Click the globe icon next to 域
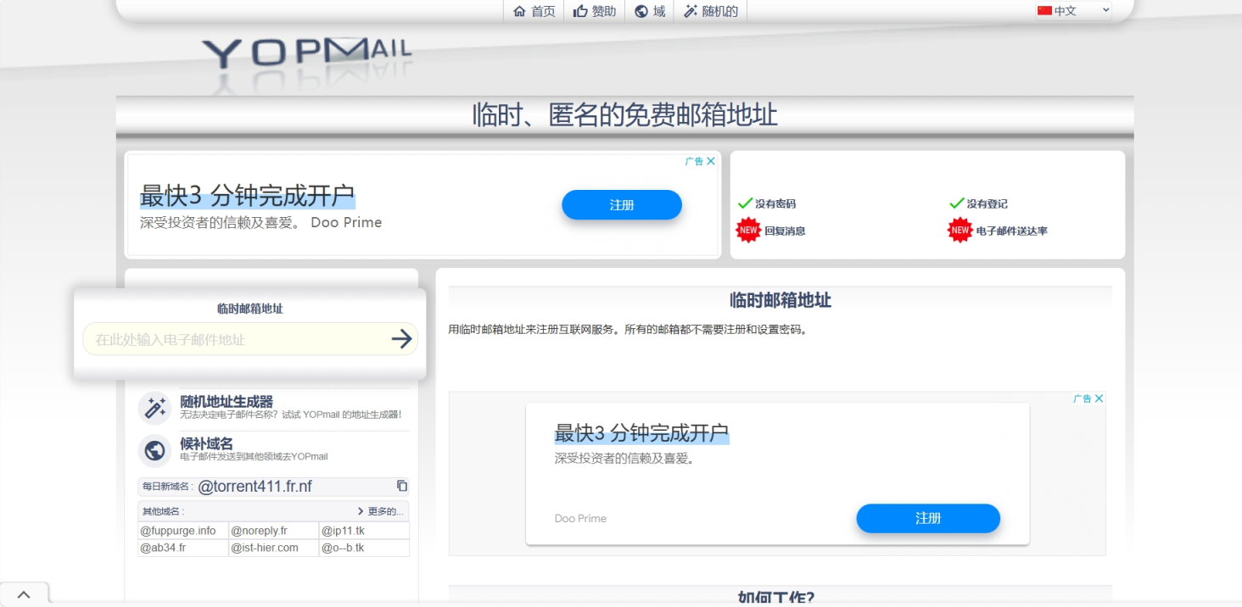This screenshot has height=607, width=1242. 641,11
